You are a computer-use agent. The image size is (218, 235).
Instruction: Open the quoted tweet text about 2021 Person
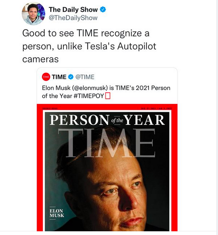(x=106, y=92)
